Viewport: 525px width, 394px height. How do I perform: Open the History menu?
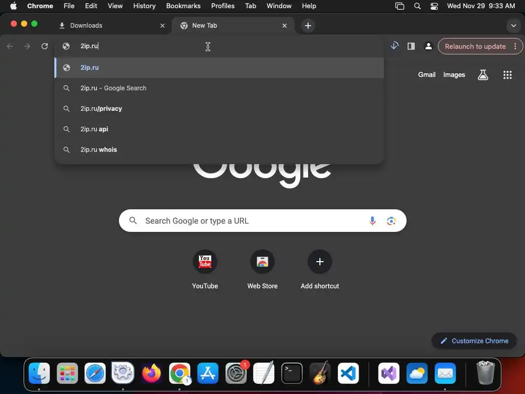[x=144, y=6]
